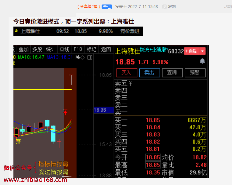Click the 09:52 time in the alert row

(x=63, y=31)
